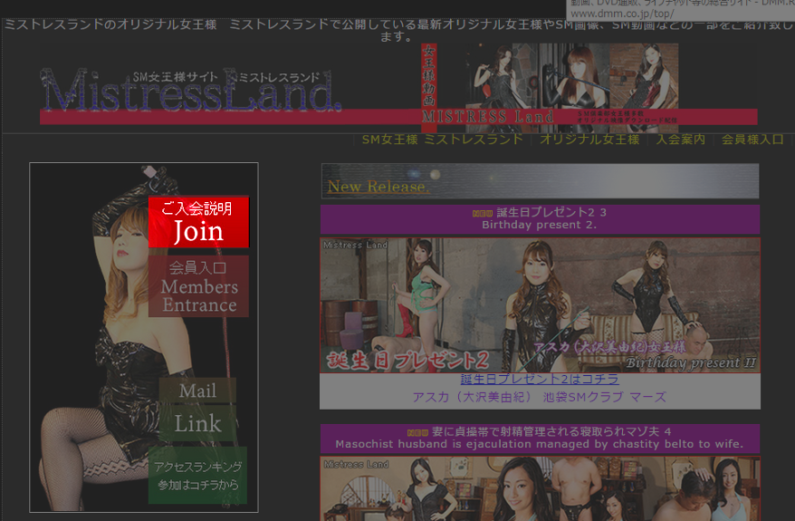
Task: Click the NEW badge in second title bar
Action: [x=417, y=432]
